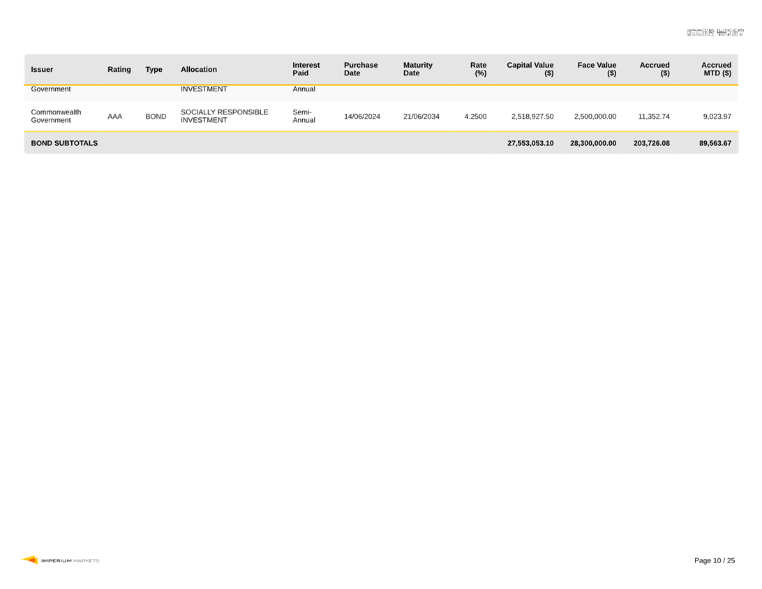Screen dimensions: 762x589
Task: Click the Interest Paid column header
Action: coord(306,69)
